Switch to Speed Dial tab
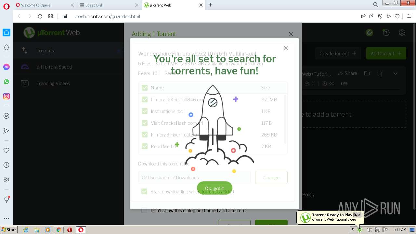 [109, 5]
